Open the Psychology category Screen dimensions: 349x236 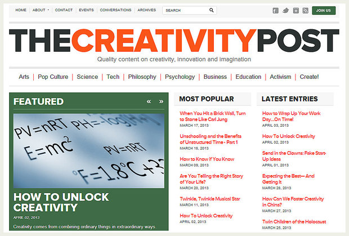180,77
